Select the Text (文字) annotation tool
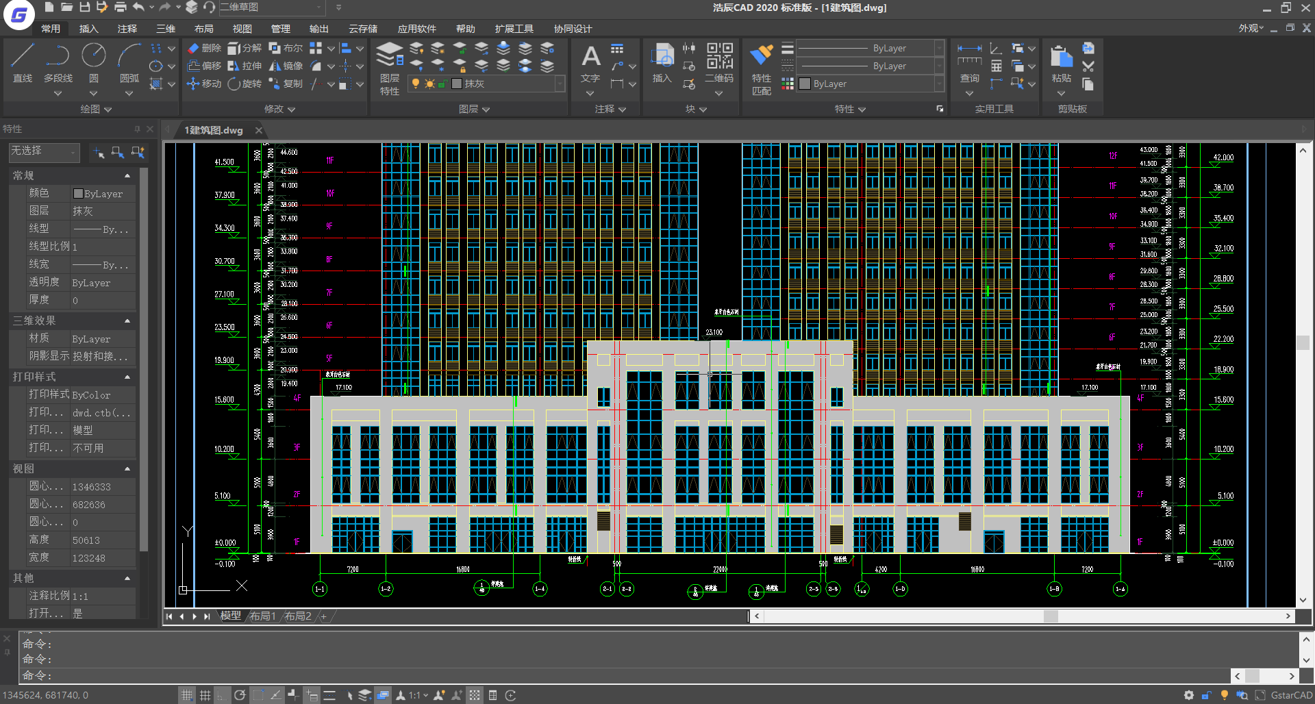 (x=590, y=62)
